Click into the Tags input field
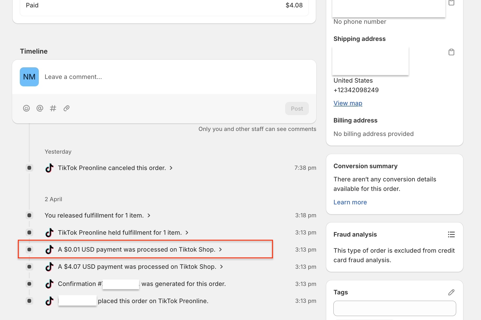The height and width of the screenshot is (320, 481). click(x=395, y=308)
